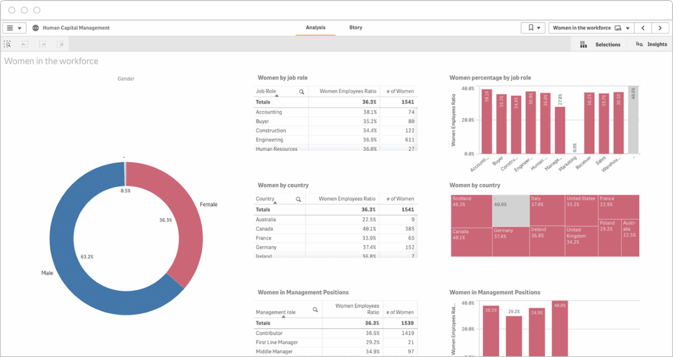Sort by Job Role column header
The image size is (673, 357).
point(266,91)
